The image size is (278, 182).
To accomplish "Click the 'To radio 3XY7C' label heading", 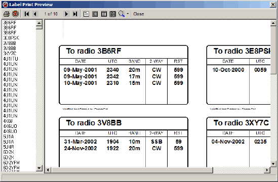I will [x=241, y=123].
